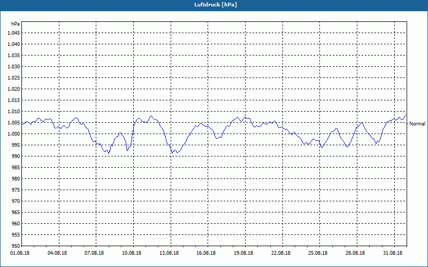Click the 990 pressure axis label

tap(16, 156)
